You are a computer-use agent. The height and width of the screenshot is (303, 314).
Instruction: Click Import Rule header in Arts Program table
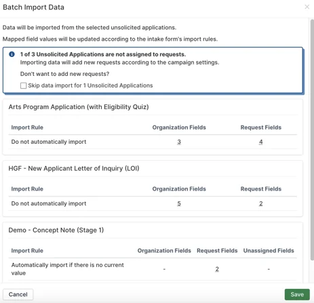pos(27,127)
